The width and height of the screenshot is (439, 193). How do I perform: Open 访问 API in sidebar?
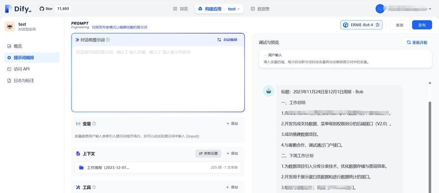click(x=32, y=69)
